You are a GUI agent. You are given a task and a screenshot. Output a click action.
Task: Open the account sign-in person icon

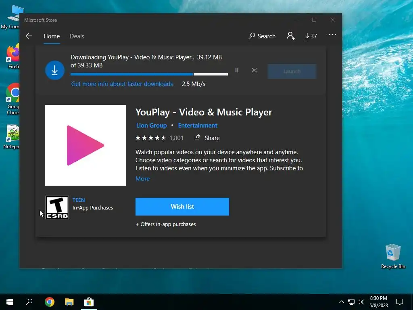pyautogui.click(x=290, y=36)
